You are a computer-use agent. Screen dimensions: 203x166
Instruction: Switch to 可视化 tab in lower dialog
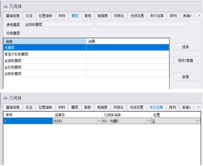click(x=119, y=107)
